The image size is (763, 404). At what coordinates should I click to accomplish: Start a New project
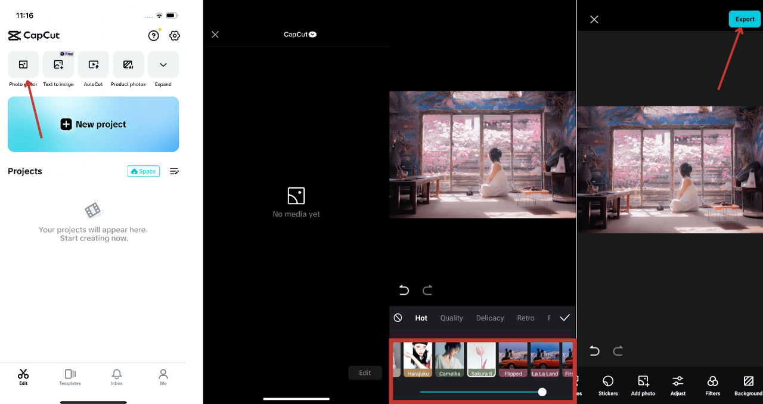(93, 124)
